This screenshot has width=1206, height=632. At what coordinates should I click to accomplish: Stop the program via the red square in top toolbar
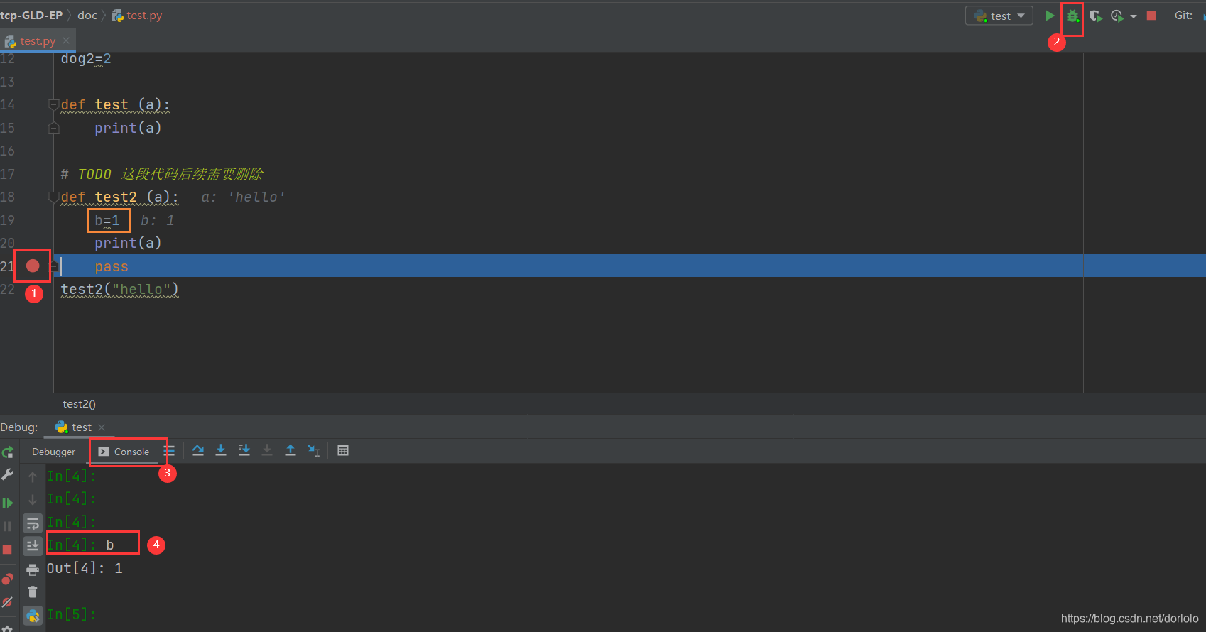tap(1151, 16)
